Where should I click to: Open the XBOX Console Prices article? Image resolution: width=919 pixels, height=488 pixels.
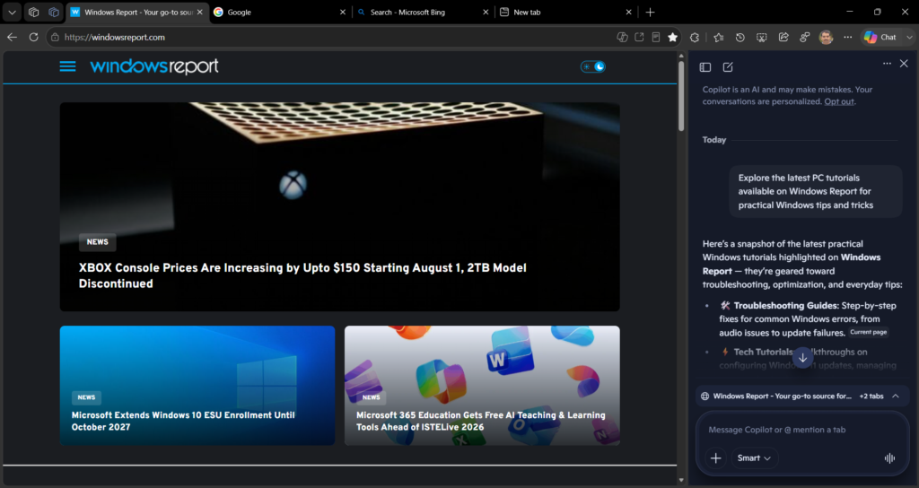tap(302, 275)
